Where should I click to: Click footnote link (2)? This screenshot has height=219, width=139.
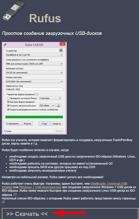3,202
